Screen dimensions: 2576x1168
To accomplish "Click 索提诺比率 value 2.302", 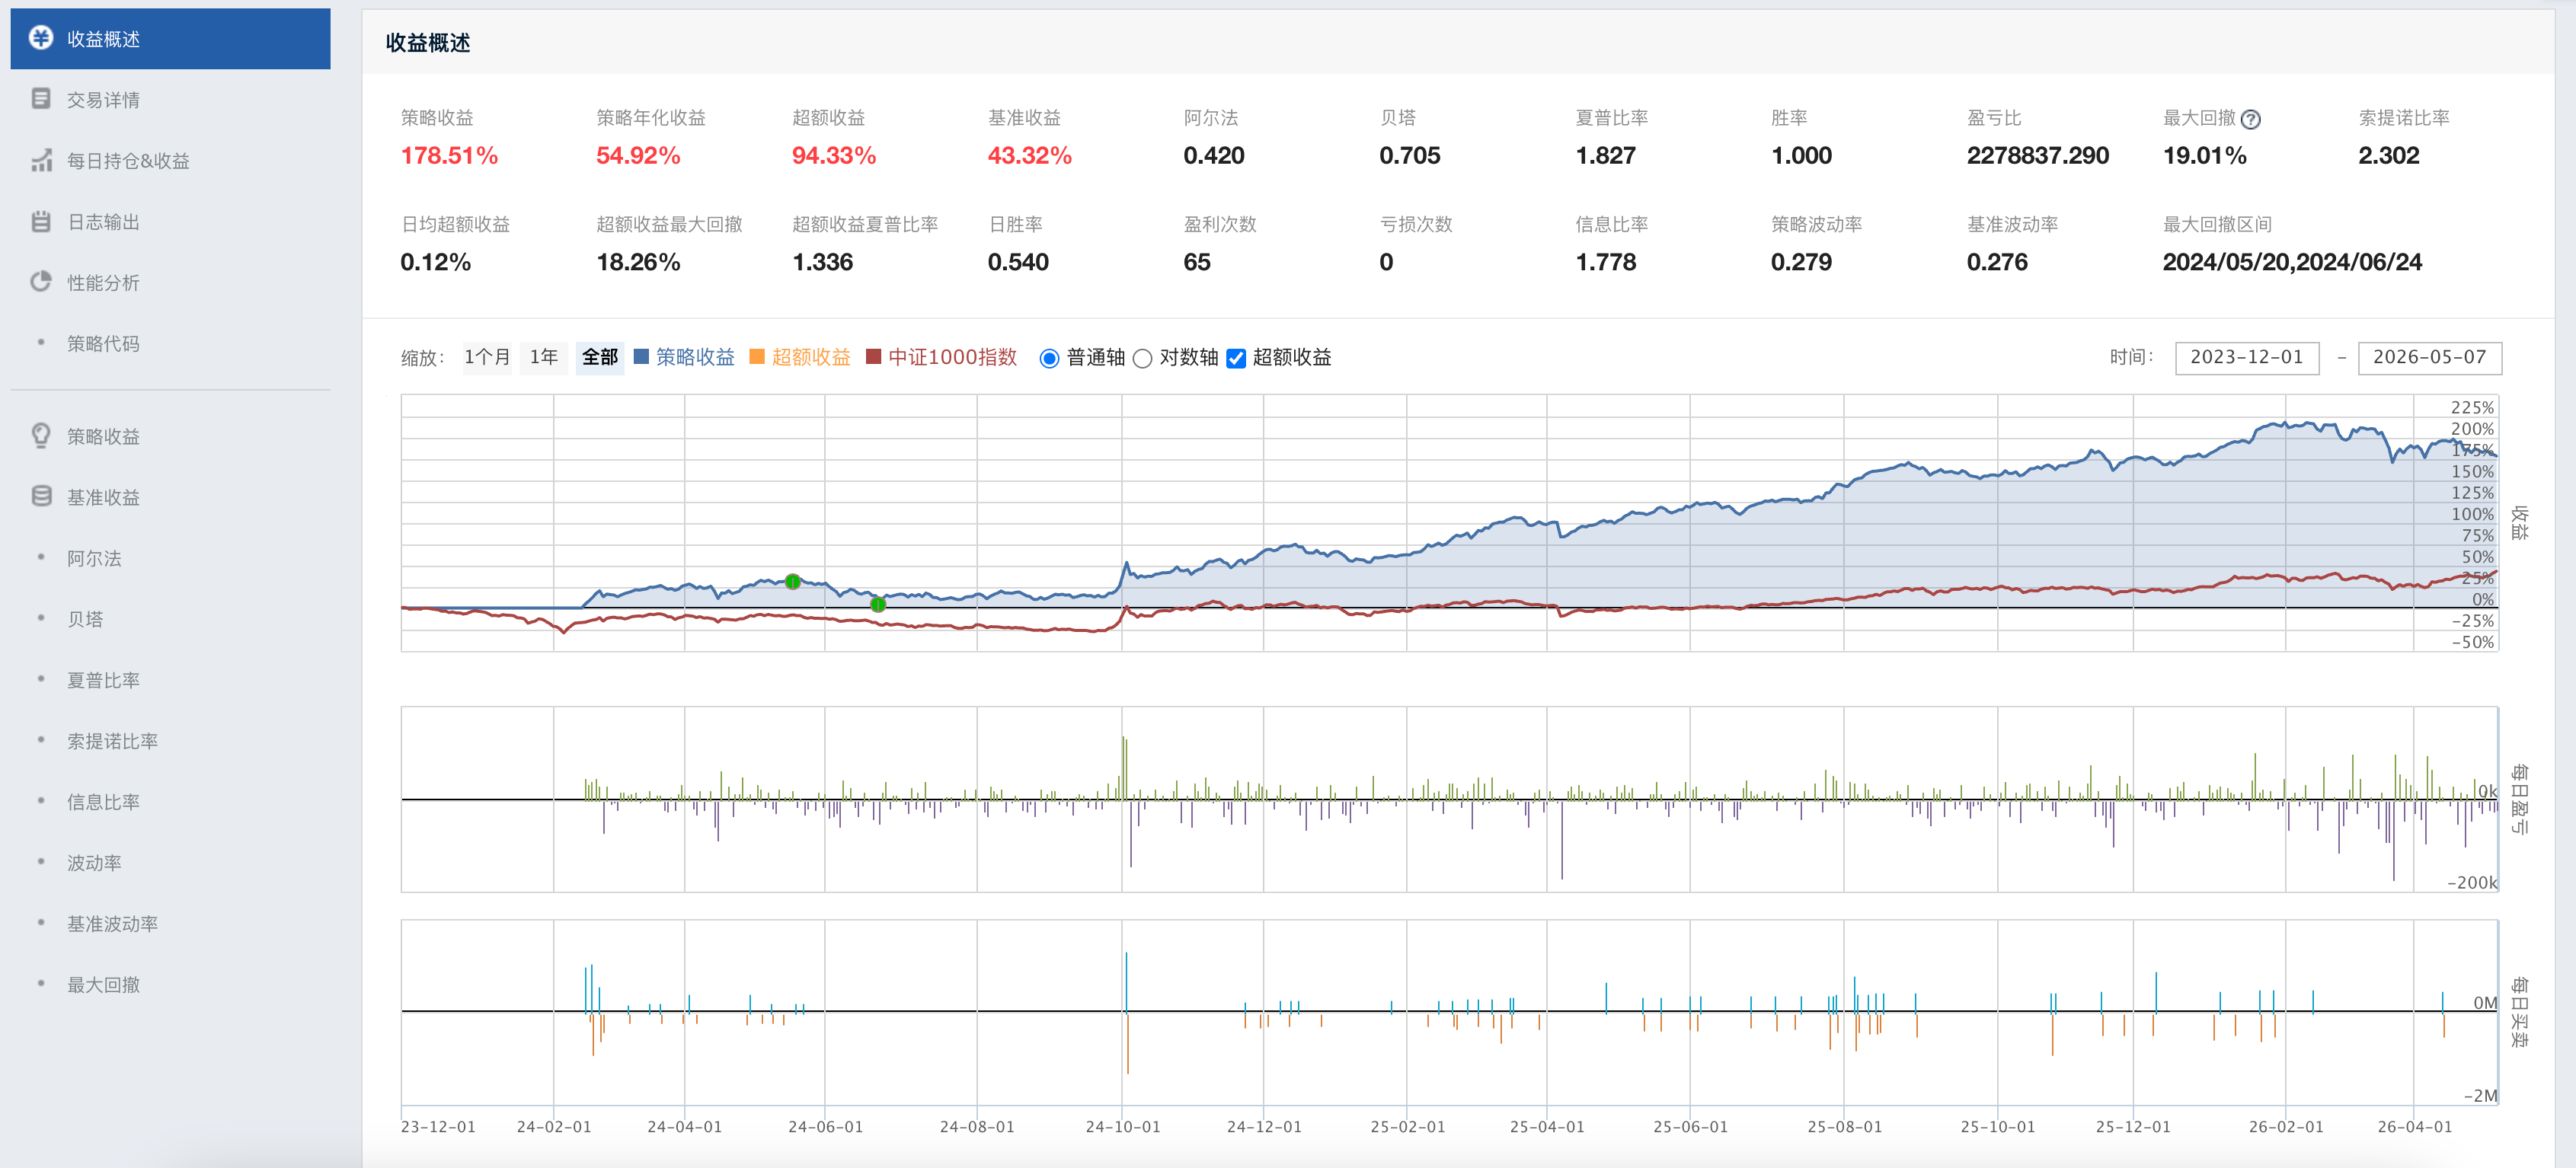I will pyautogui.click(x=2389, y=156).
